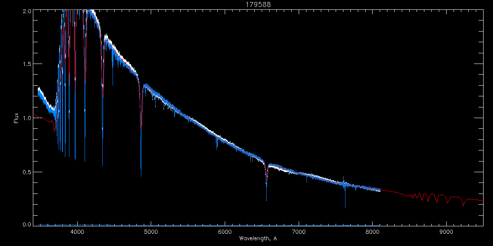Click the 1.5 flux tick label
This screenshot has height=246, width=493.
click(x=27, y=64)
